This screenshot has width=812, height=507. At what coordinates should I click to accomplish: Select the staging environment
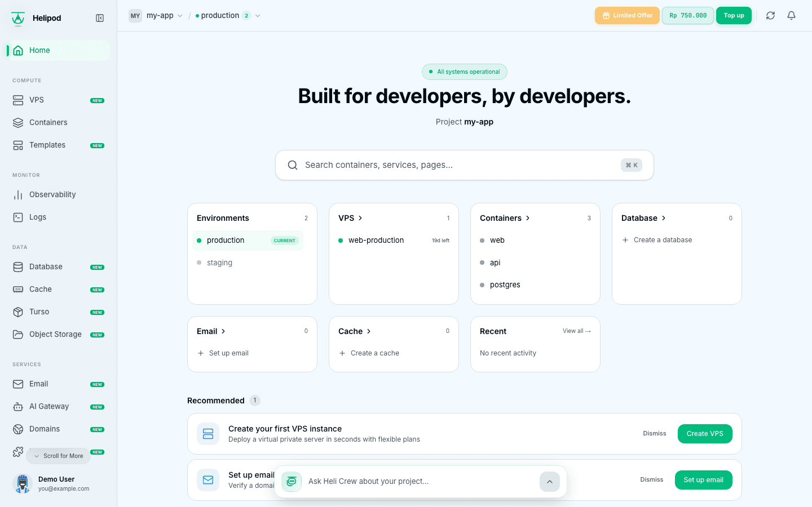tap(248, 263)
